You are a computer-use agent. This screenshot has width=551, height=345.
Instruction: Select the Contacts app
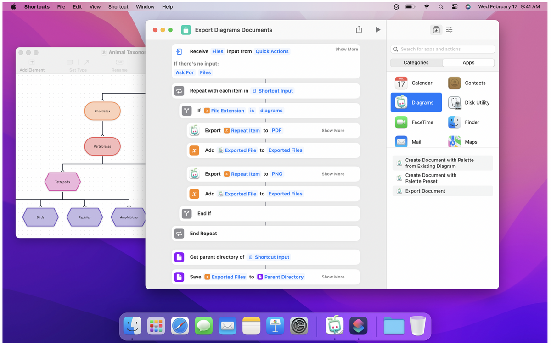click(x=468, y=83)
